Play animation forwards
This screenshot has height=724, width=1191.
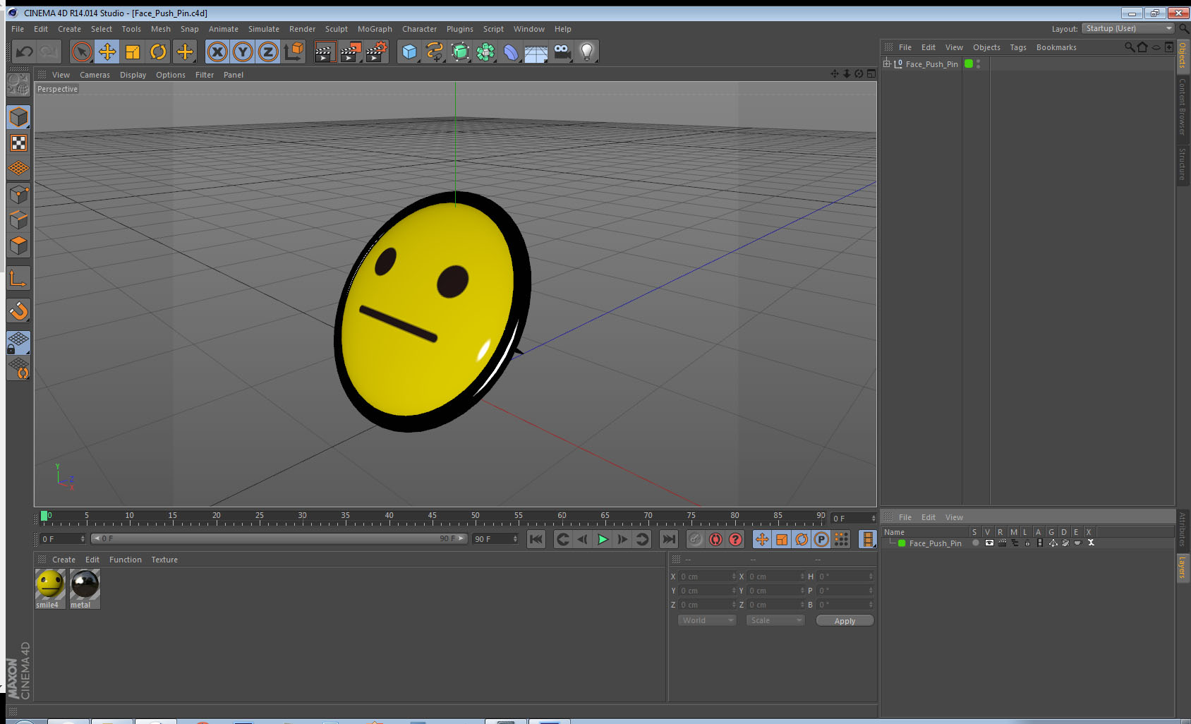[603, 539]
